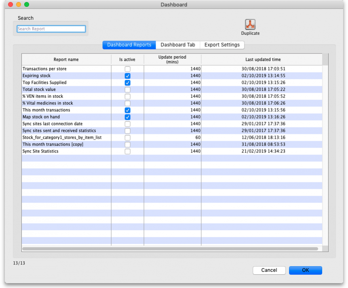This screenshot has width=348, height=288.
Task: Click the Duplicate report icon
Action: (x=250, y=25)
